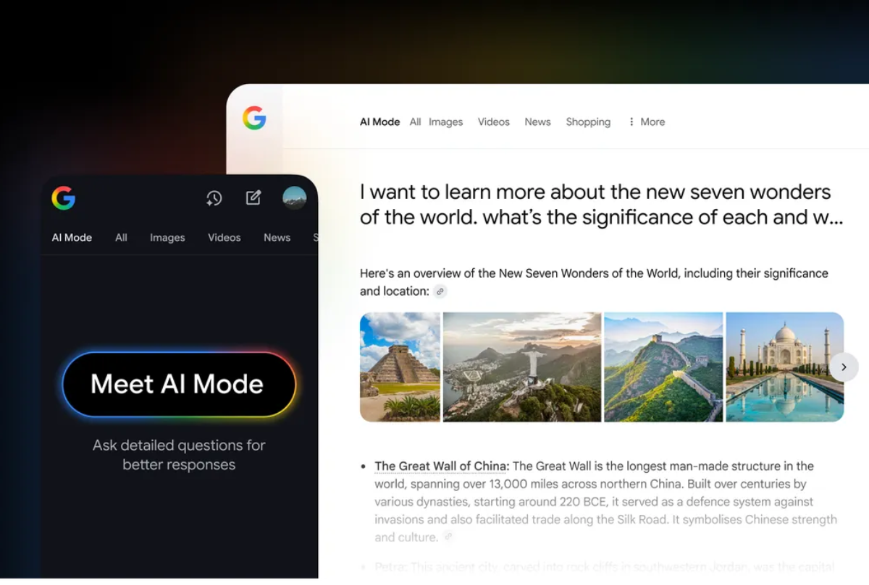Open Videos tab on mobile panel

tap(224, 237)
